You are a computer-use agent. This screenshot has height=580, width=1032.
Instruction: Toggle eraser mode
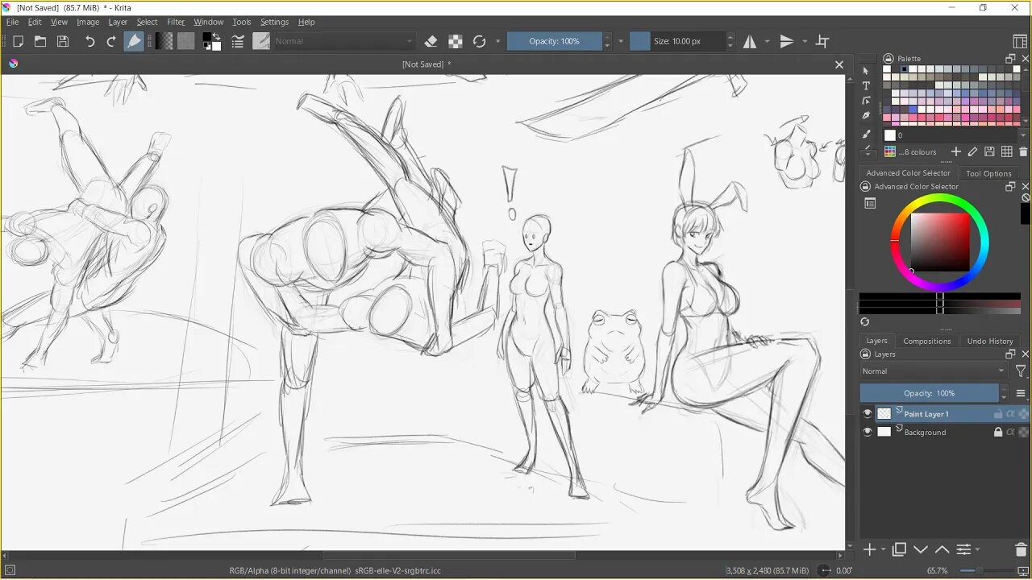click(431, 41)
